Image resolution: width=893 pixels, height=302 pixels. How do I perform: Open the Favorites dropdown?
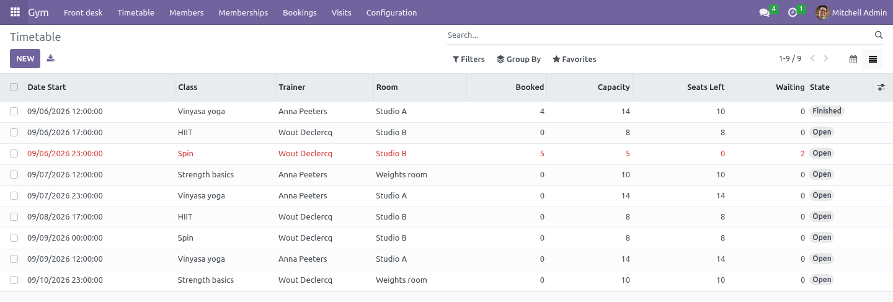(574, 60)
